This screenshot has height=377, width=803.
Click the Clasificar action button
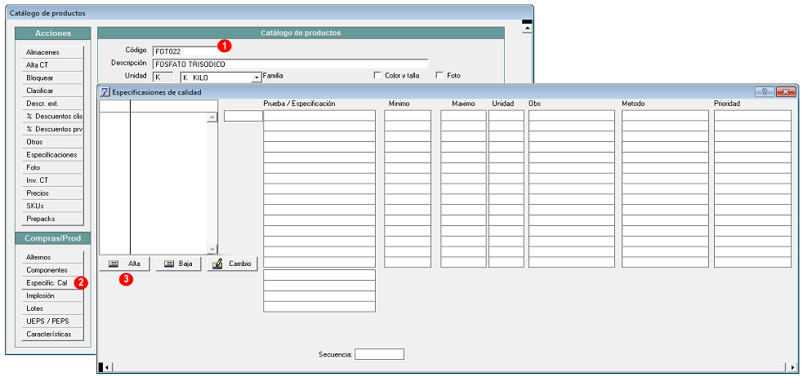53,91
